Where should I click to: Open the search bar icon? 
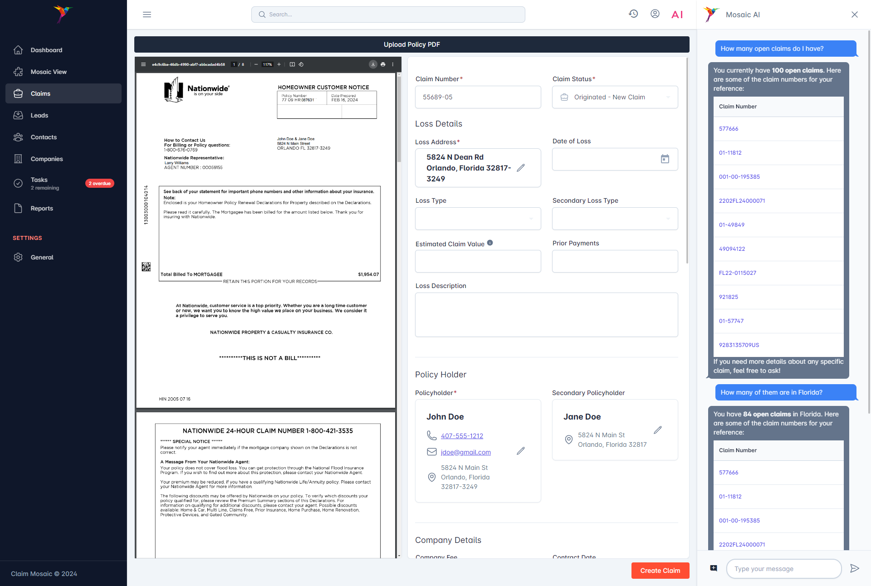coord(262,14)
